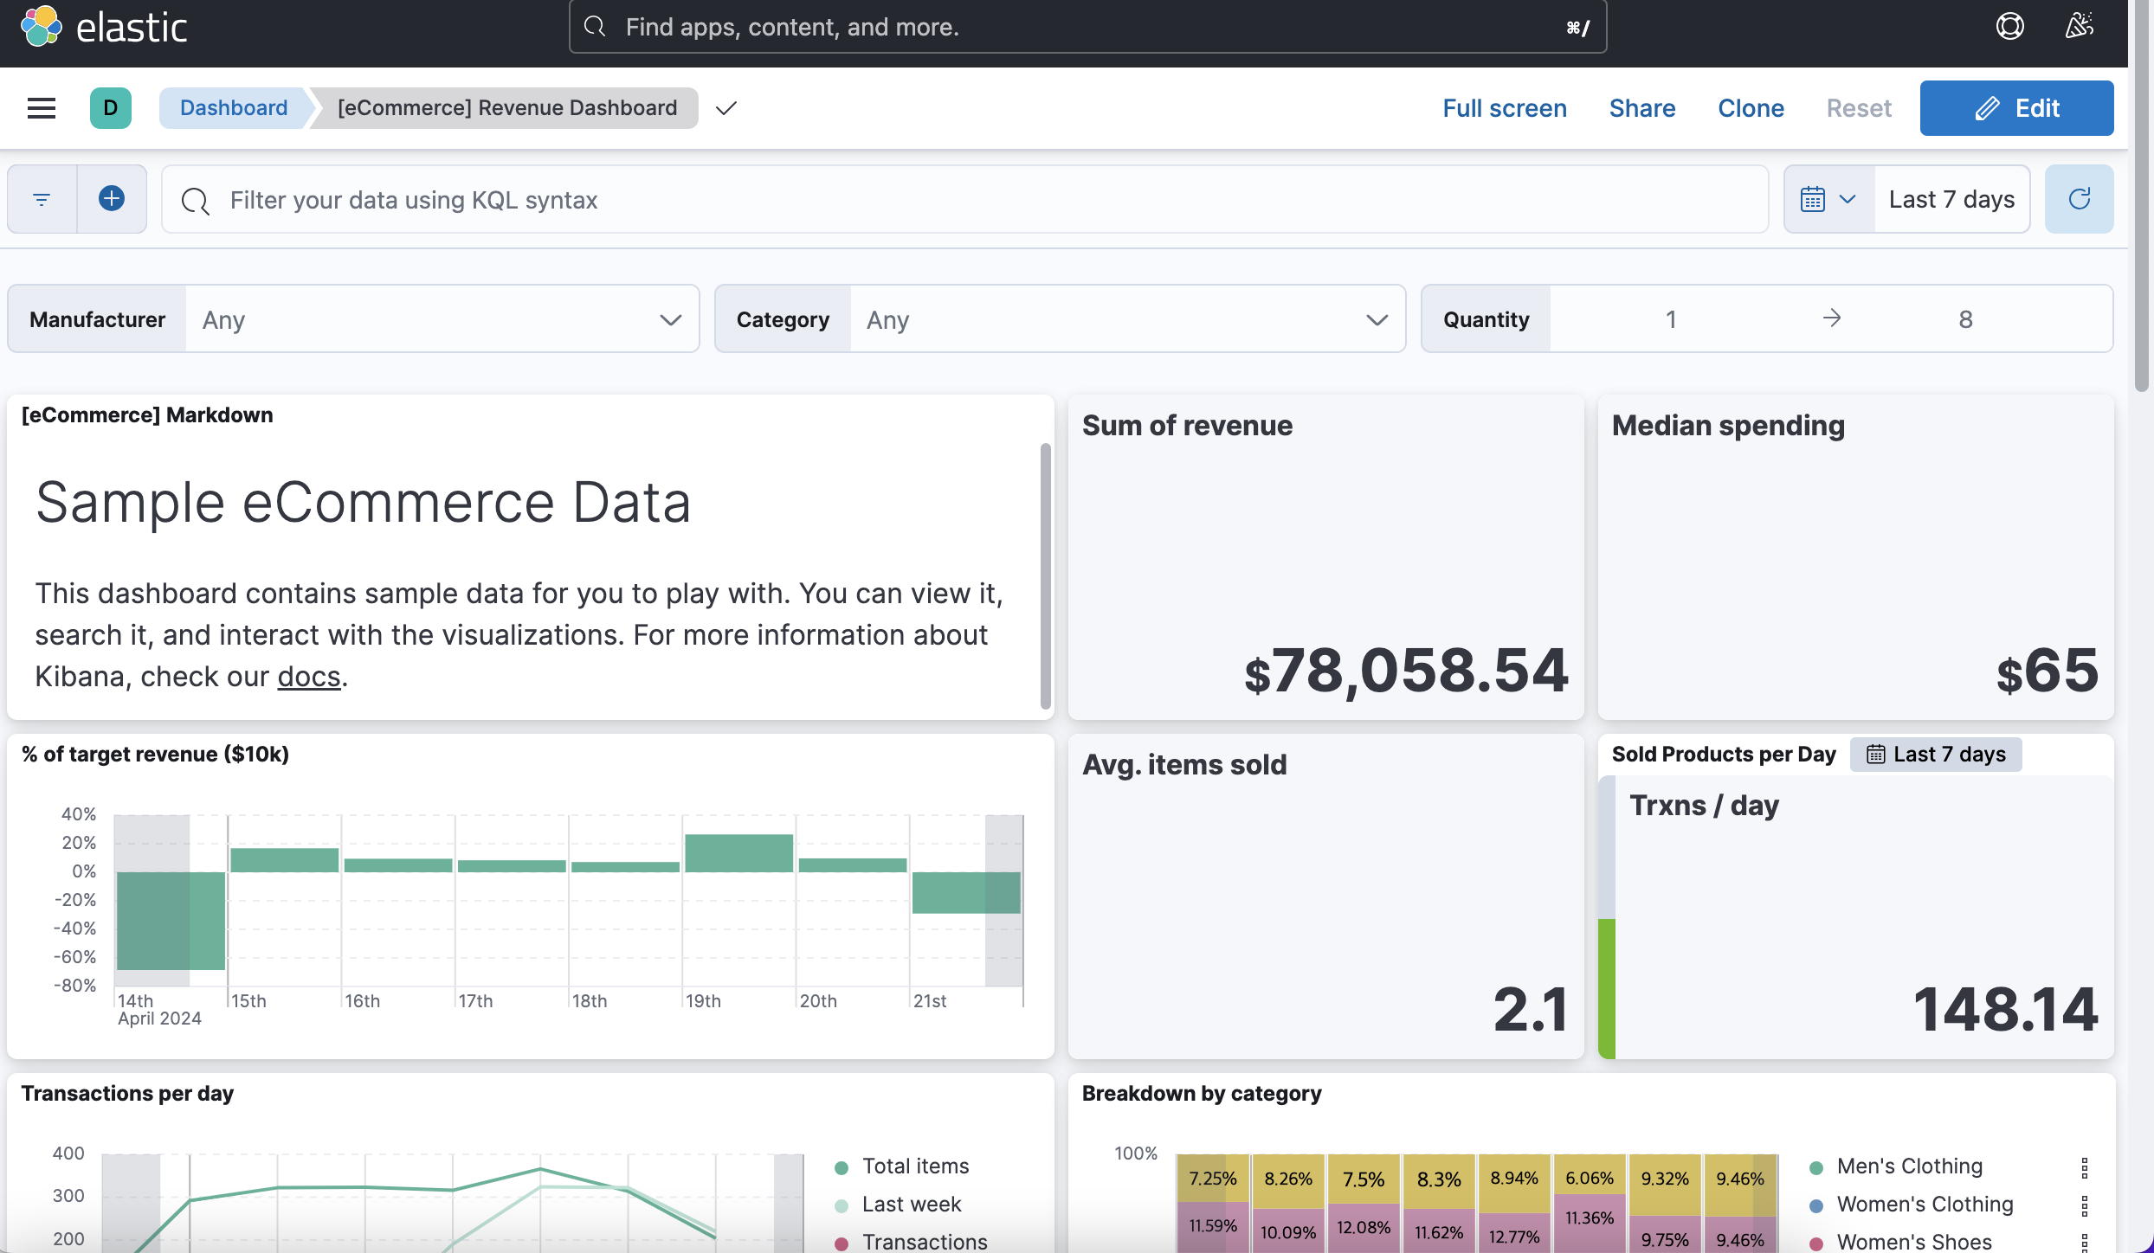
Task: Click the page vertical scrollbar
Action: (2141, 196)
